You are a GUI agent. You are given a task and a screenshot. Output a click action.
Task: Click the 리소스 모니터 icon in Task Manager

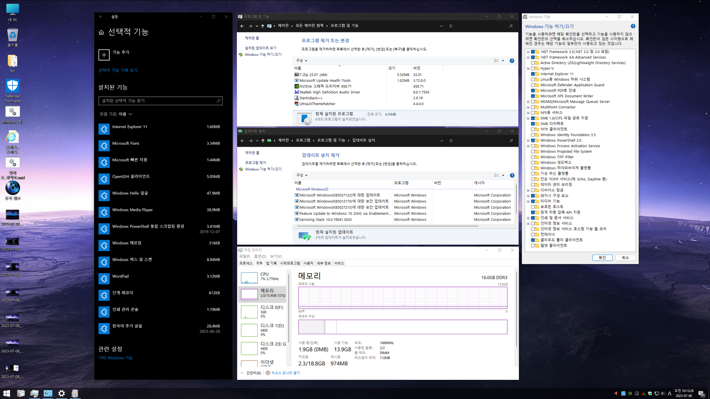(268, 373)
